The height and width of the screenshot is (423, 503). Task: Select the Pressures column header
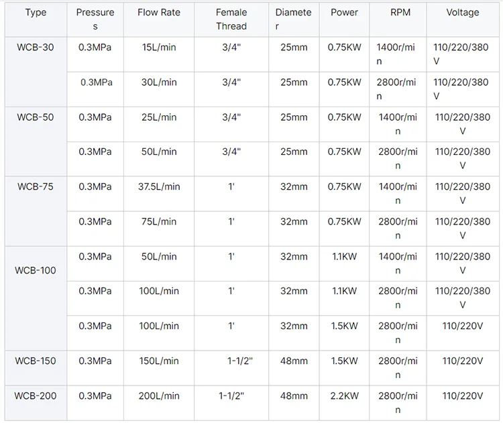point(95,19)
